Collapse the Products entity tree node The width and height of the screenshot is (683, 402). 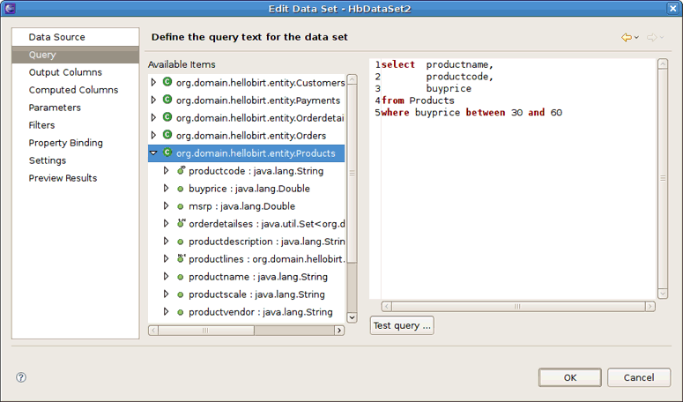153,153
